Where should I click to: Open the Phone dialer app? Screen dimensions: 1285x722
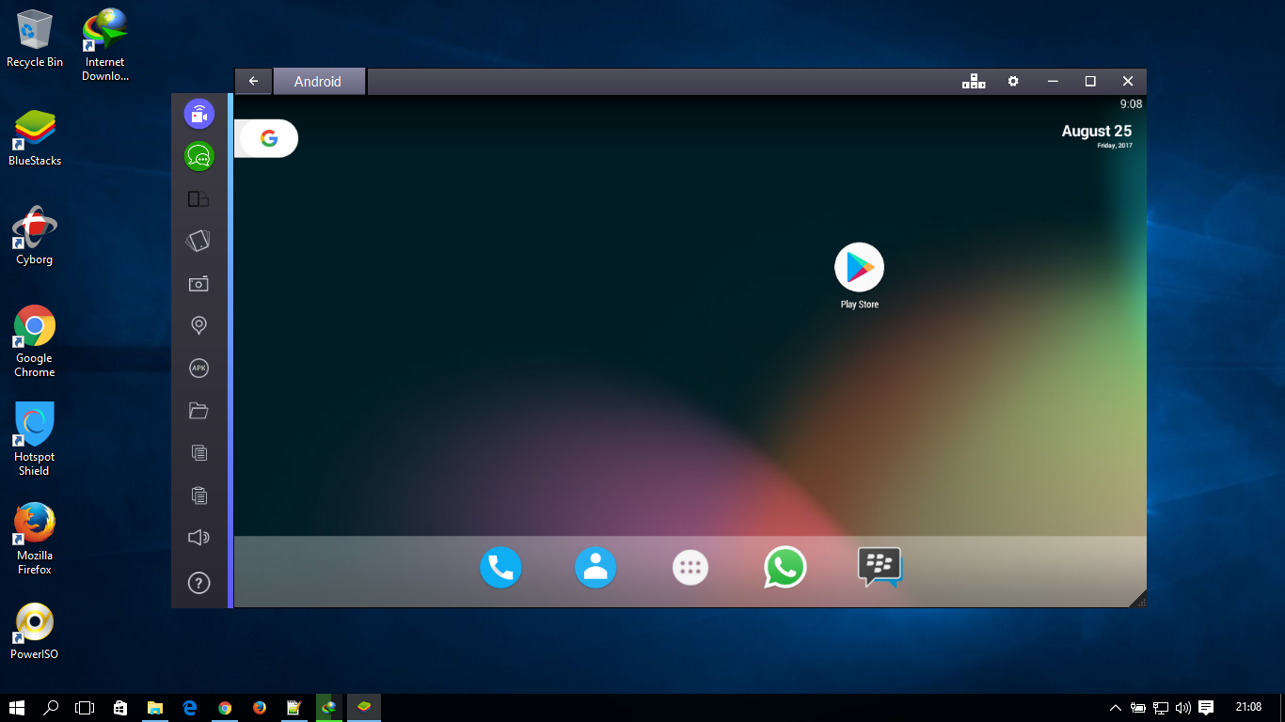[x=500, y=567]
